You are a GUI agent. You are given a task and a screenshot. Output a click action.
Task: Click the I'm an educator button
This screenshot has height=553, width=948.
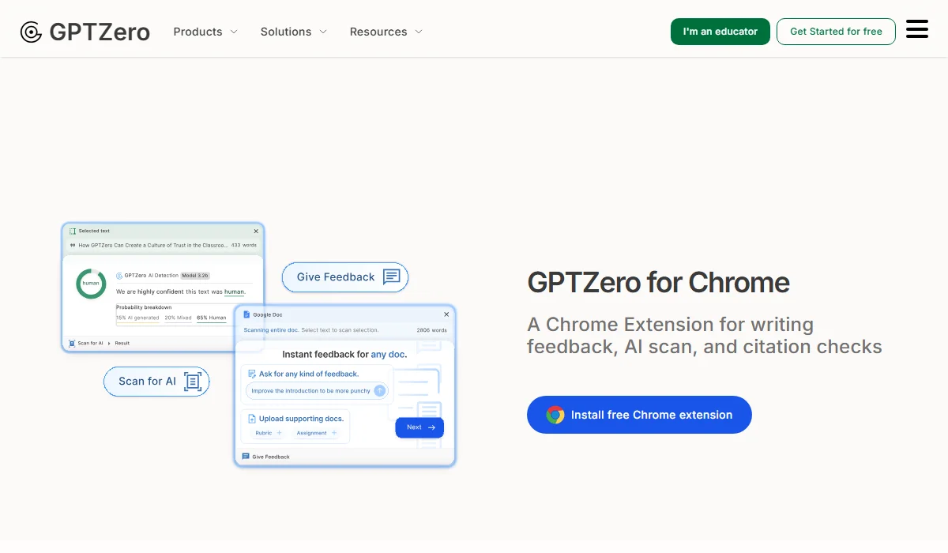click(x=720, y=32)
